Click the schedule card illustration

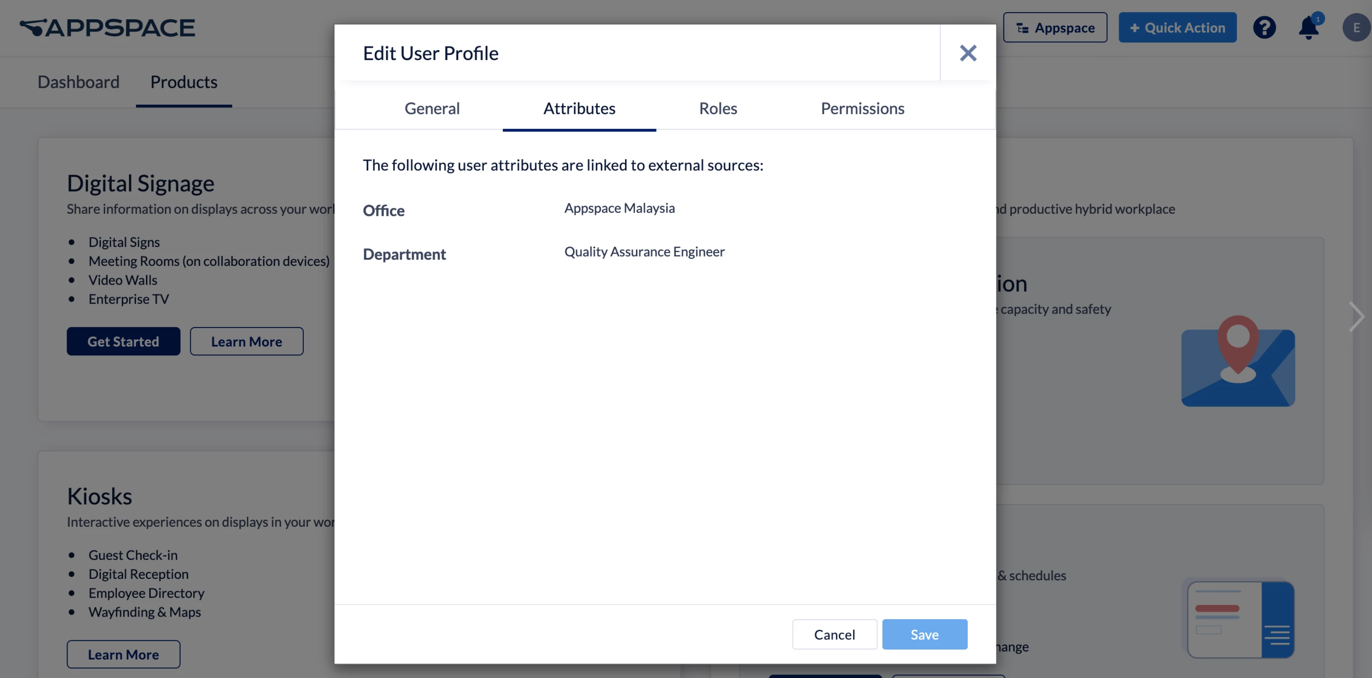[x=1240, y=619]
